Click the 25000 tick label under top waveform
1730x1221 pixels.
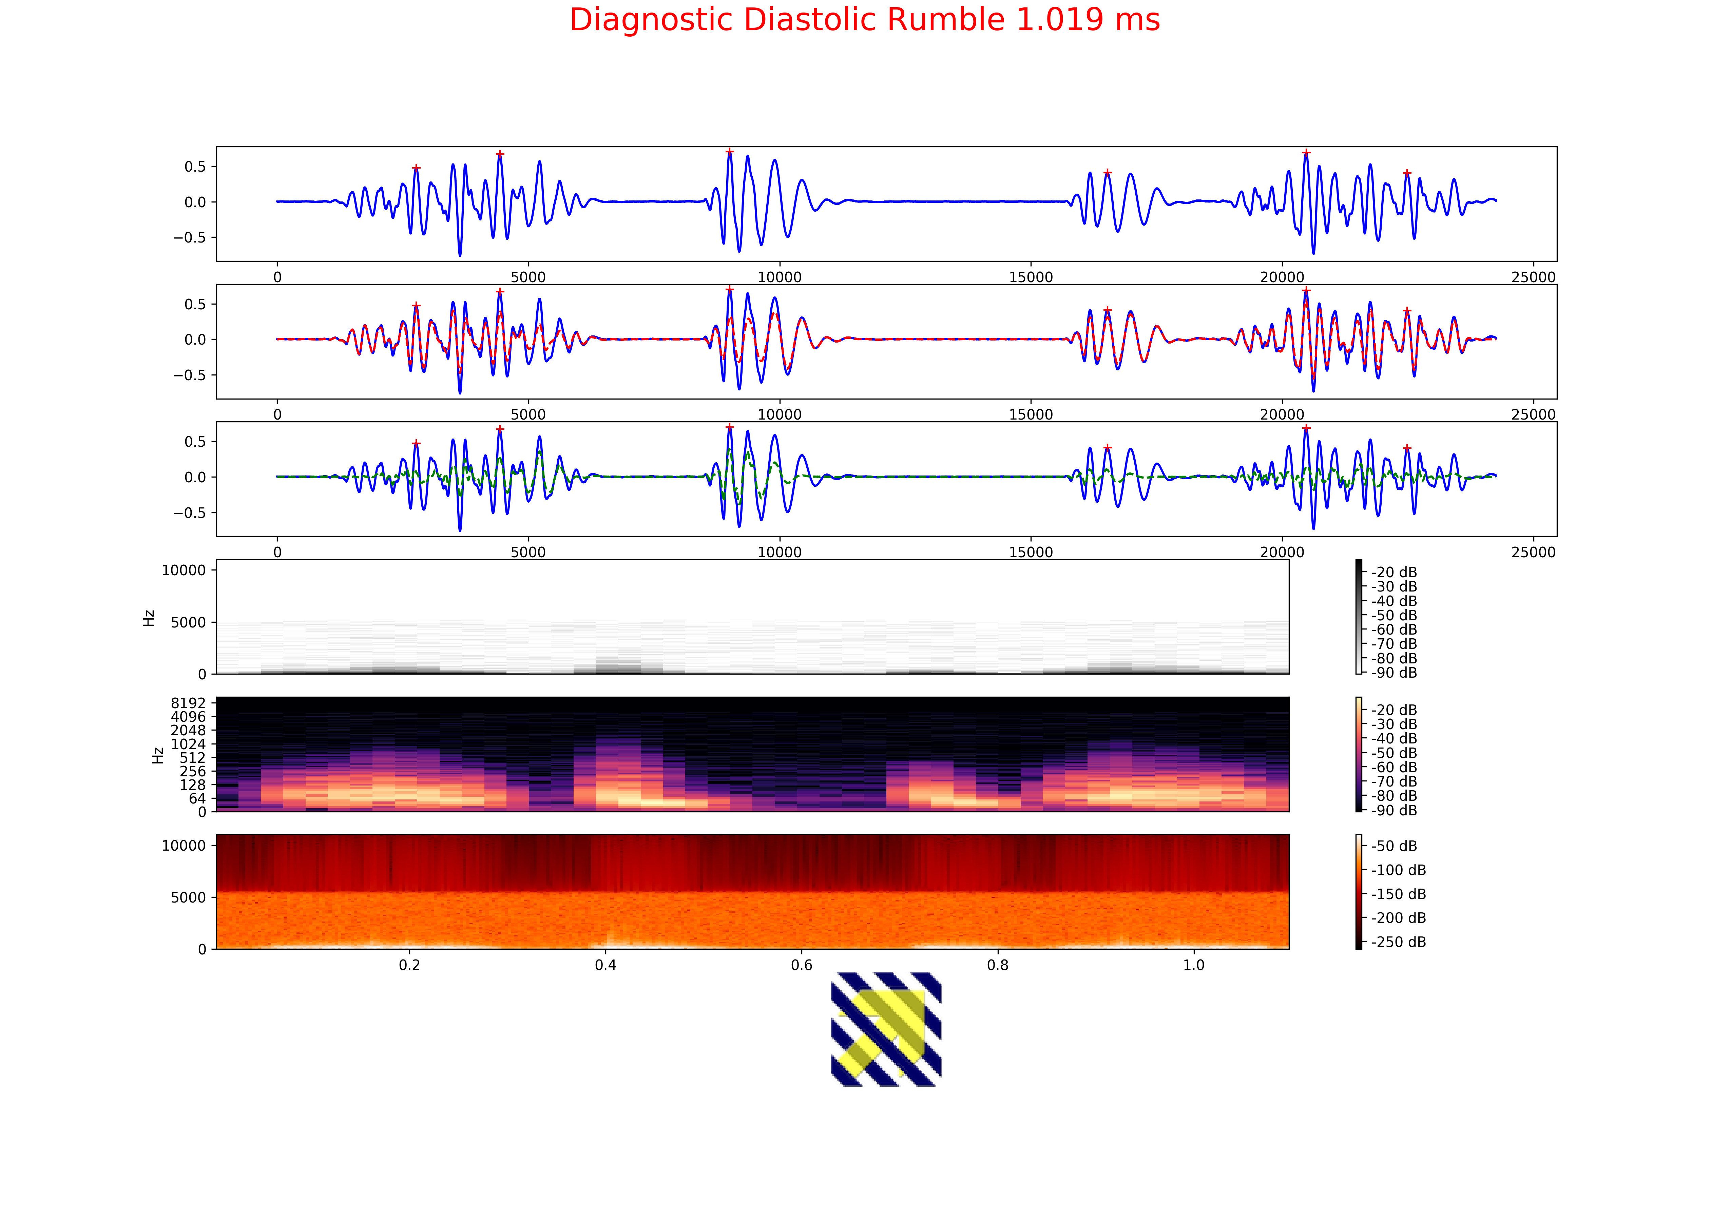click(1533, 277)
